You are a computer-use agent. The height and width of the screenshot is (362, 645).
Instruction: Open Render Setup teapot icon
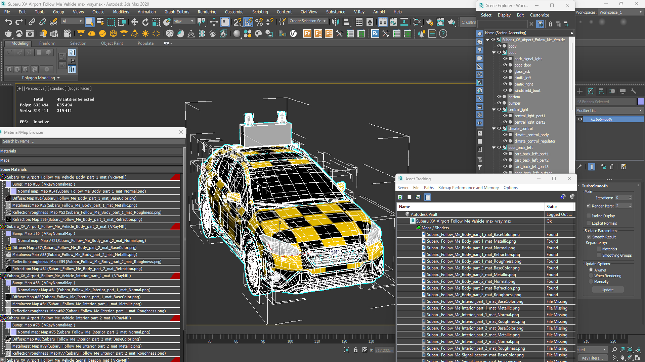click(429, 22)
